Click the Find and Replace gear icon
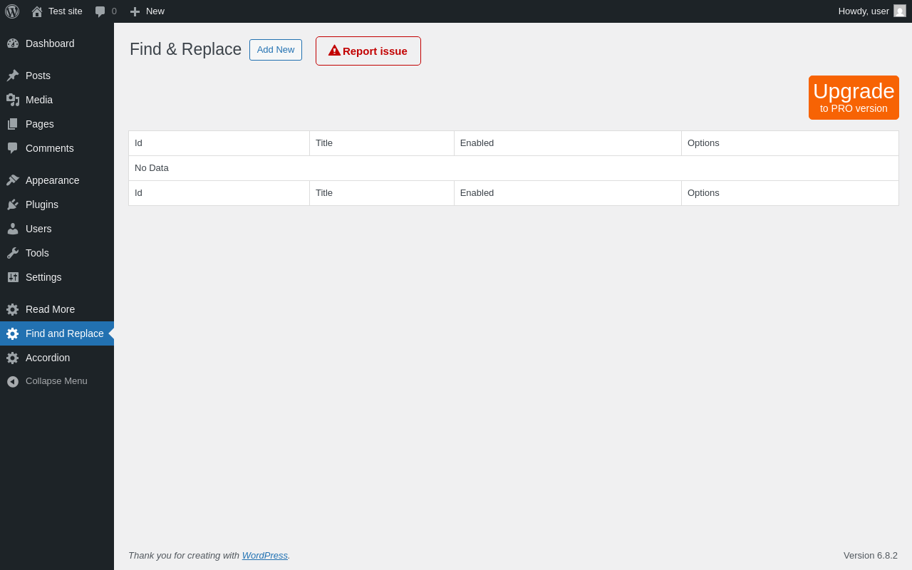The height and width of the screenshot is (570, 912). (13, 333)
